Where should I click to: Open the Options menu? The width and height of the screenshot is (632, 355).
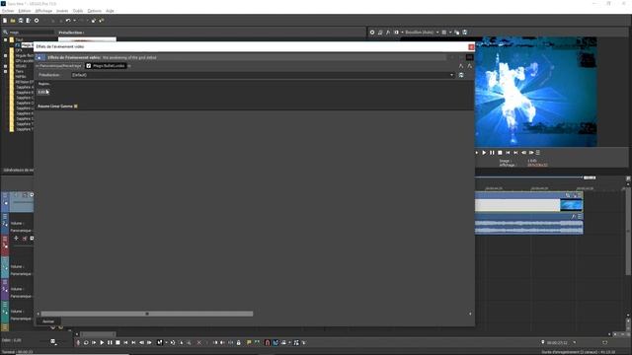click(x=95, y=11)
